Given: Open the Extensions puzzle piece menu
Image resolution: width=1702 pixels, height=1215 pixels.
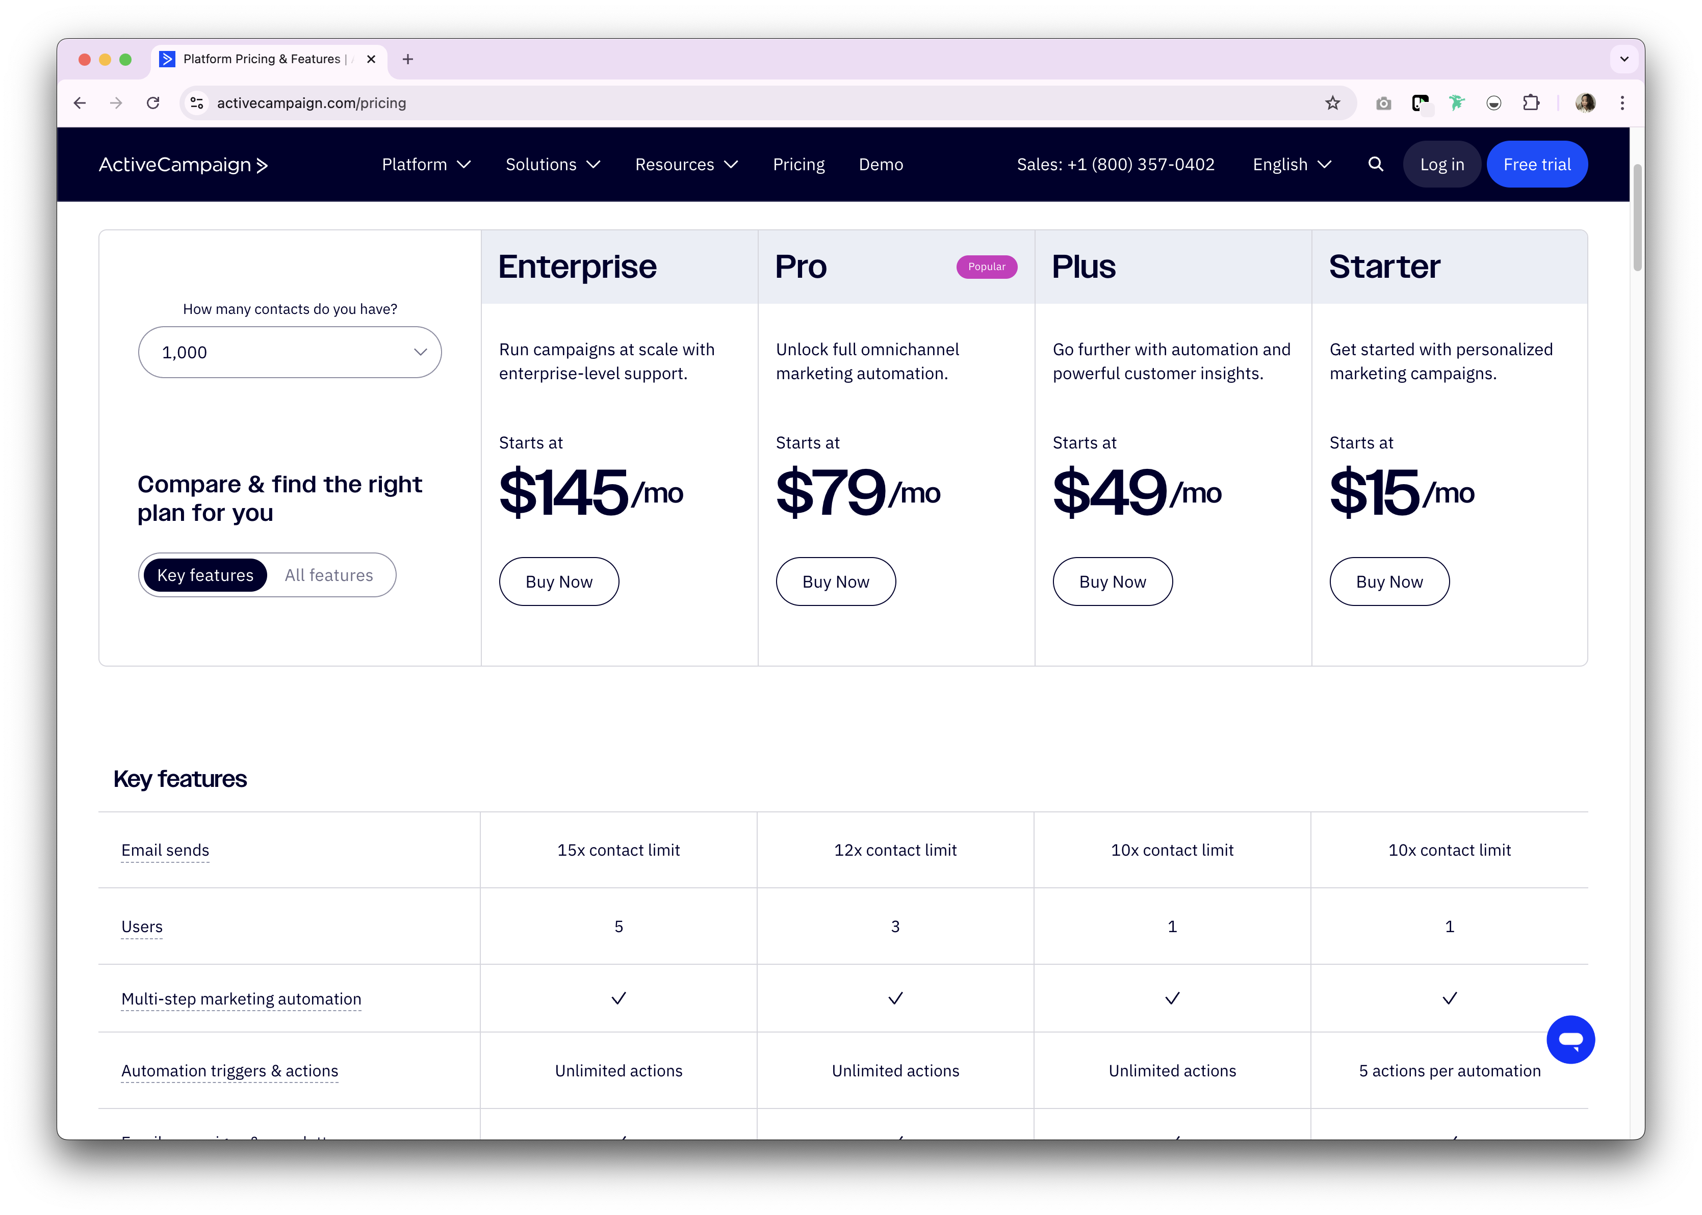Looking at the screenshot, I should [1531, 103].
